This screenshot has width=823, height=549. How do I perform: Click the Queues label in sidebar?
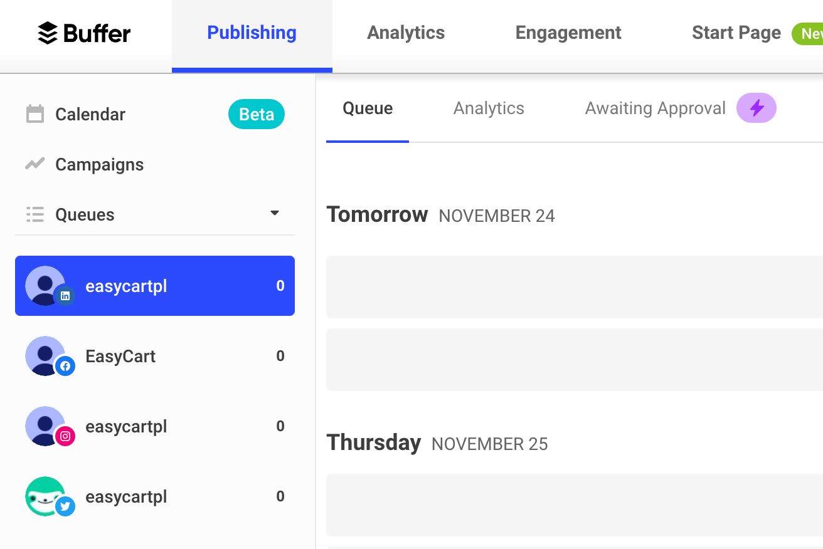[85, 215]
